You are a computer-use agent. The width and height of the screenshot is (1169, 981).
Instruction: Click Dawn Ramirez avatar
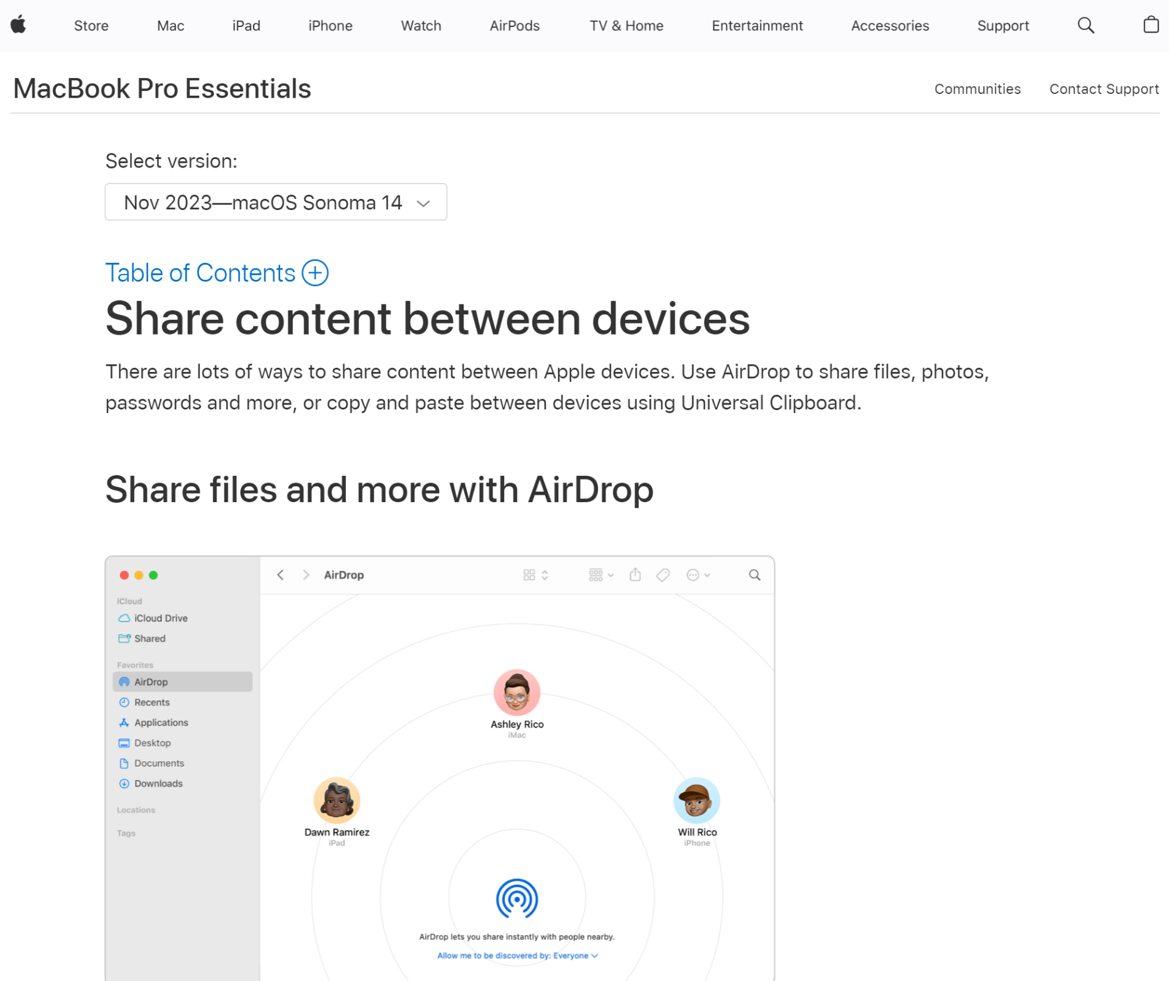tap(336, 801)
